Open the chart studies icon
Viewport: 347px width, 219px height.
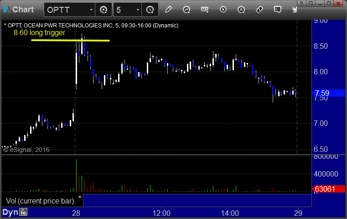[186, 10]
